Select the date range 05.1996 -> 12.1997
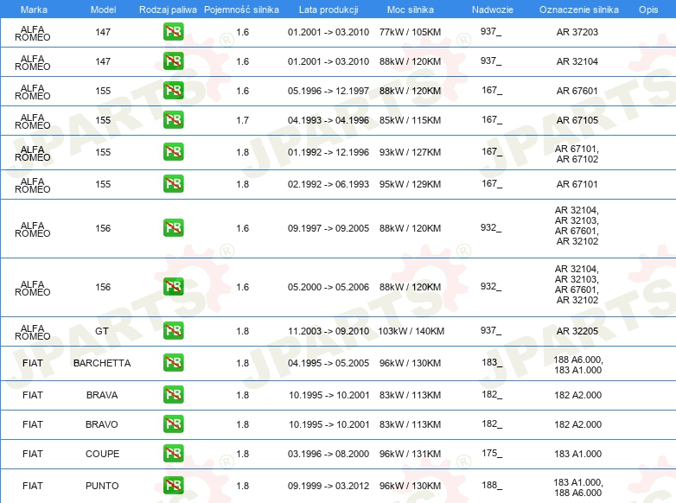 click(328, 91)
